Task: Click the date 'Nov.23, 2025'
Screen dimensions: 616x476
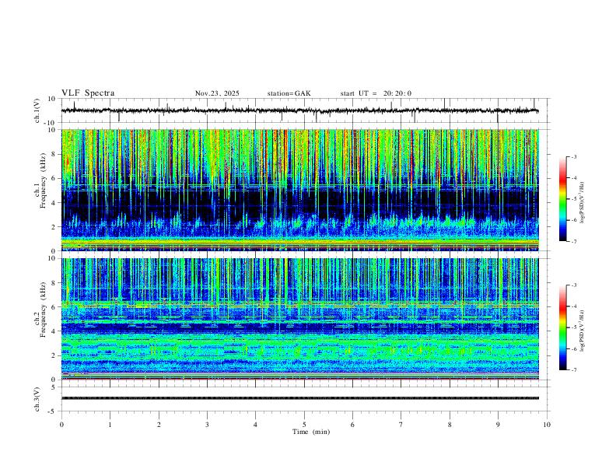Action: click(x=217, y=93)
